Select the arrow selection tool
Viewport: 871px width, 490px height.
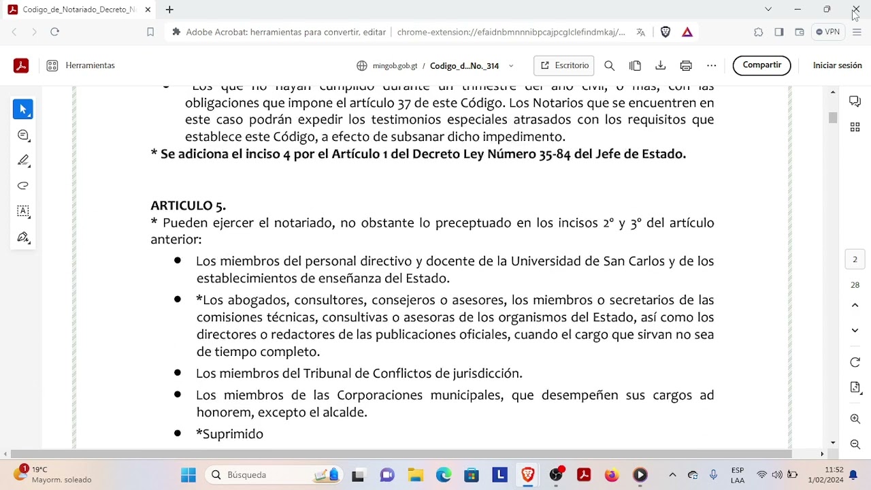(23, 110)
